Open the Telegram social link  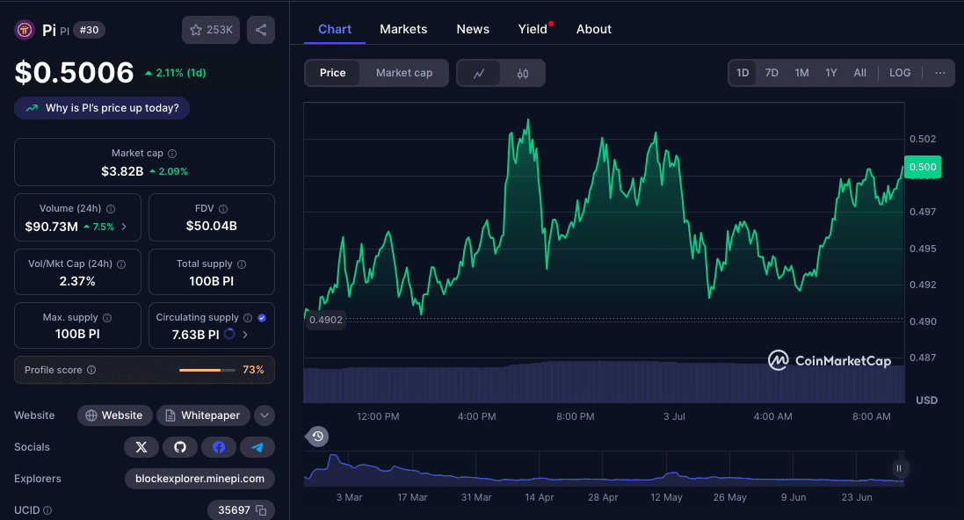[257, 447]
